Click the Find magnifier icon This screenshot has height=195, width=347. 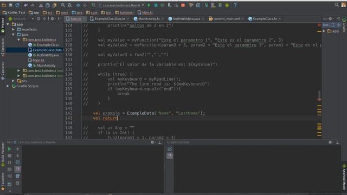pyautogui.click(x=63, y=5)
